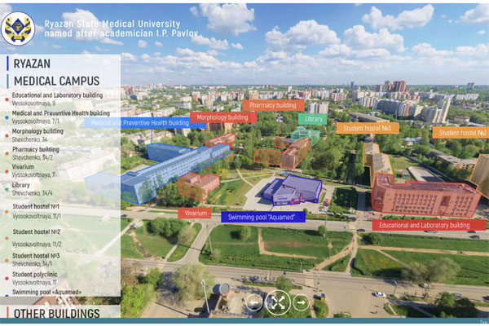489x326 pixels.
Task: Click the green Library label on the map
Action: click(x=313, y=119)
